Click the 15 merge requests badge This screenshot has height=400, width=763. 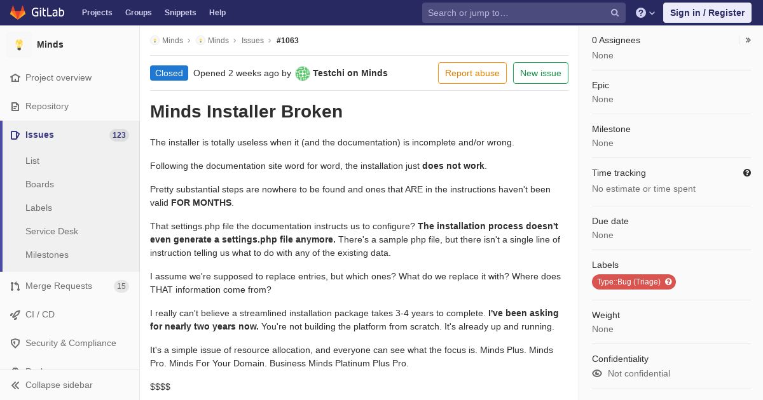pyautogui.click(x=121, y=286)
